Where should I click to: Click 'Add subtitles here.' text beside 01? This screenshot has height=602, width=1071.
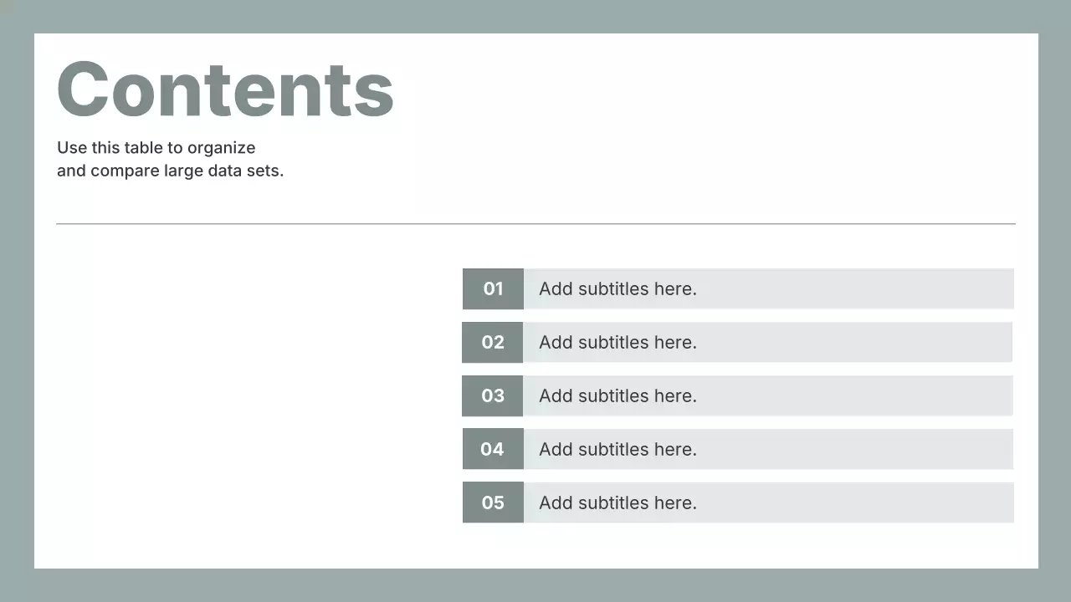click(x=617, y=289)
